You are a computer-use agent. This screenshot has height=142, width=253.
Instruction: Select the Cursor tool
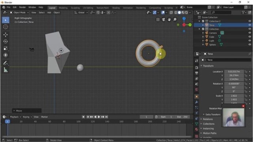[6, 27]
